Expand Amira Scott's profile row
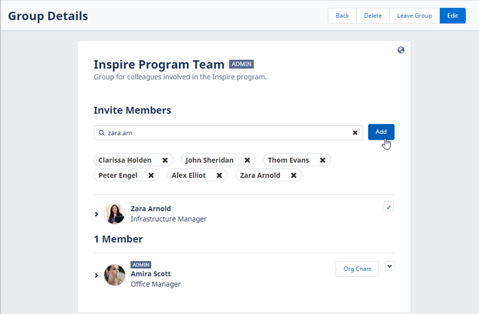479x314 pixels. point(97,275)
